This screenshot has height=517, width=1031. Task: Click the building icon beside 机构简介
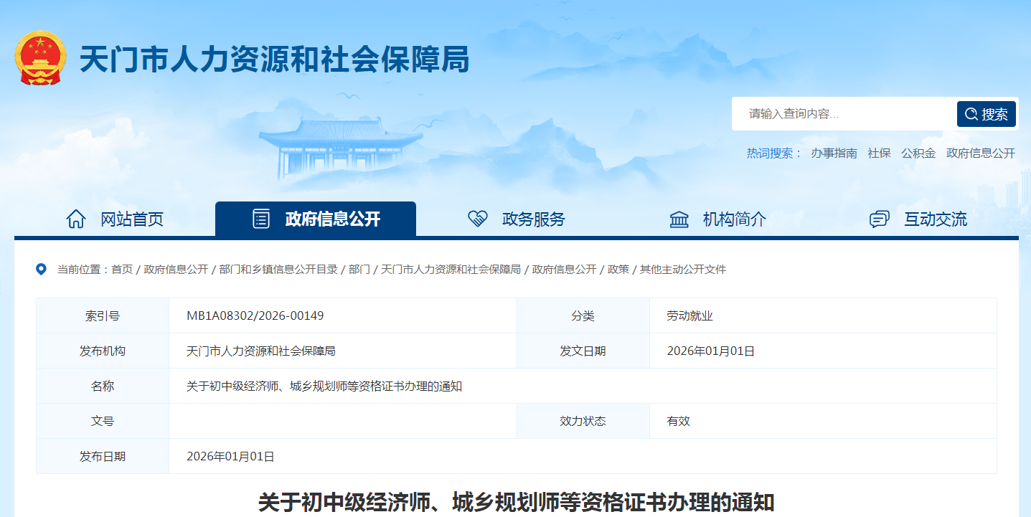[679, 219]
